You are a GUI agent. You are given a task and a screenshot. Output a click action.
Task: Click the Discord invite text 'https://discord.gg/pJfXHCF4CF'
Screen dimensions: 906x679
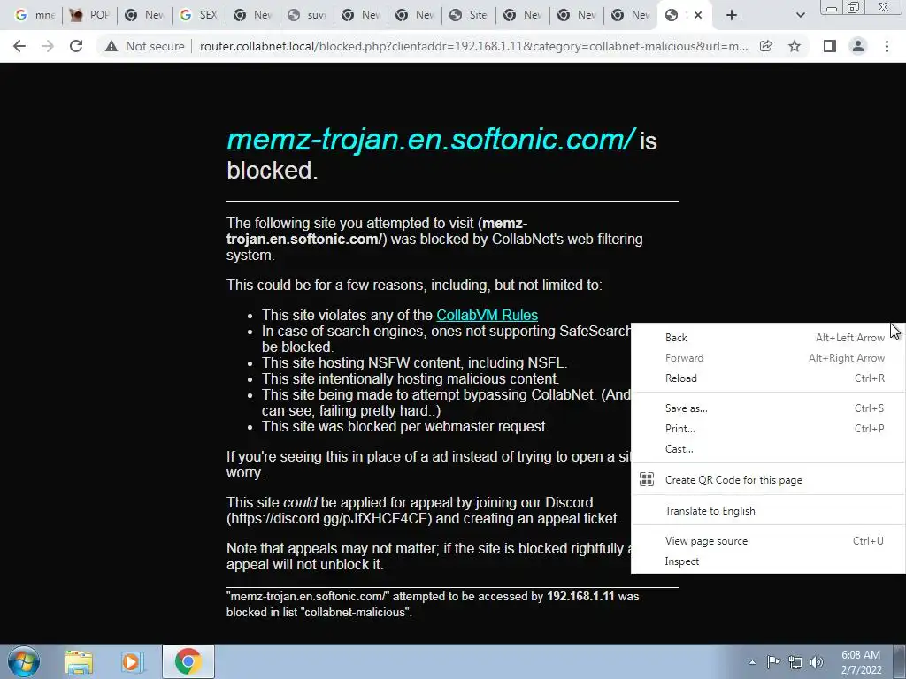[329, 518]
